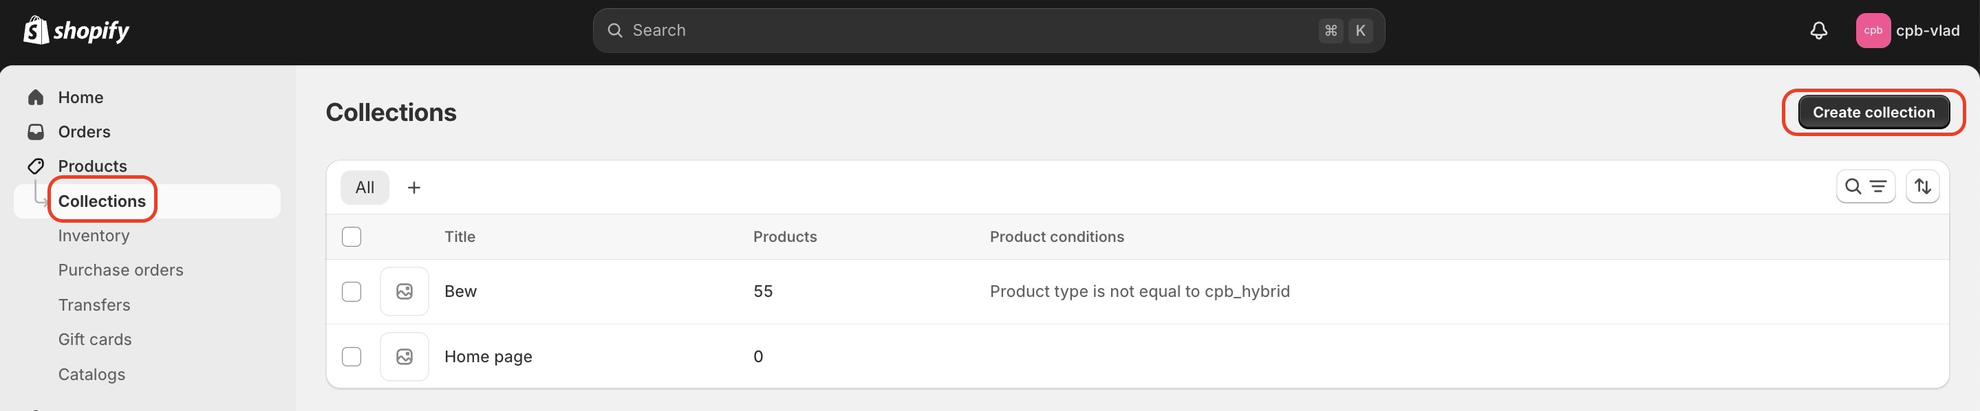Click the Home house icon
The width and height of the screenshot is (1980, 411).
click(x=36, y=98)
